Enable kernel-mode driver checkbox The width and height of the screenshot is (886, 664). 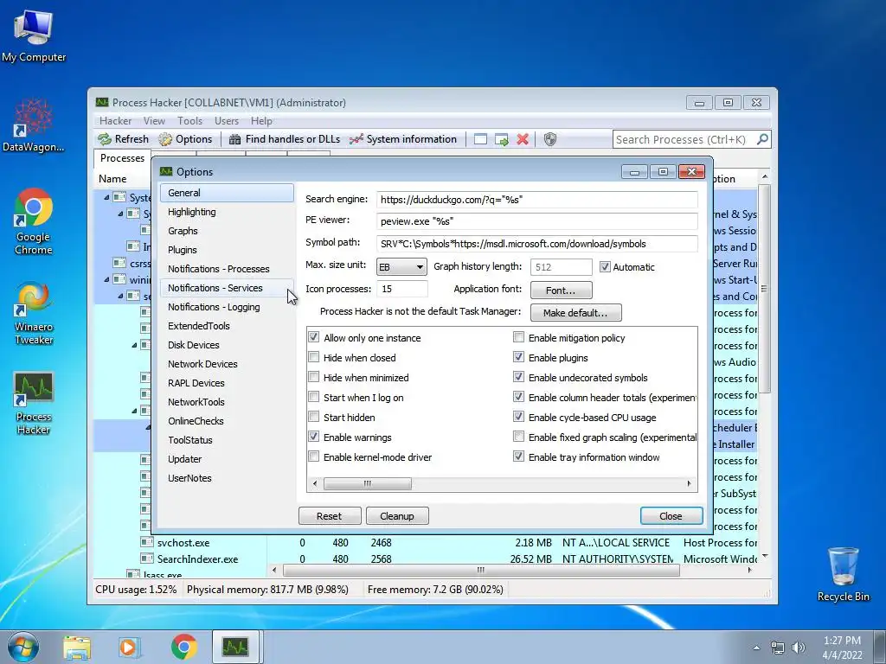313,456
